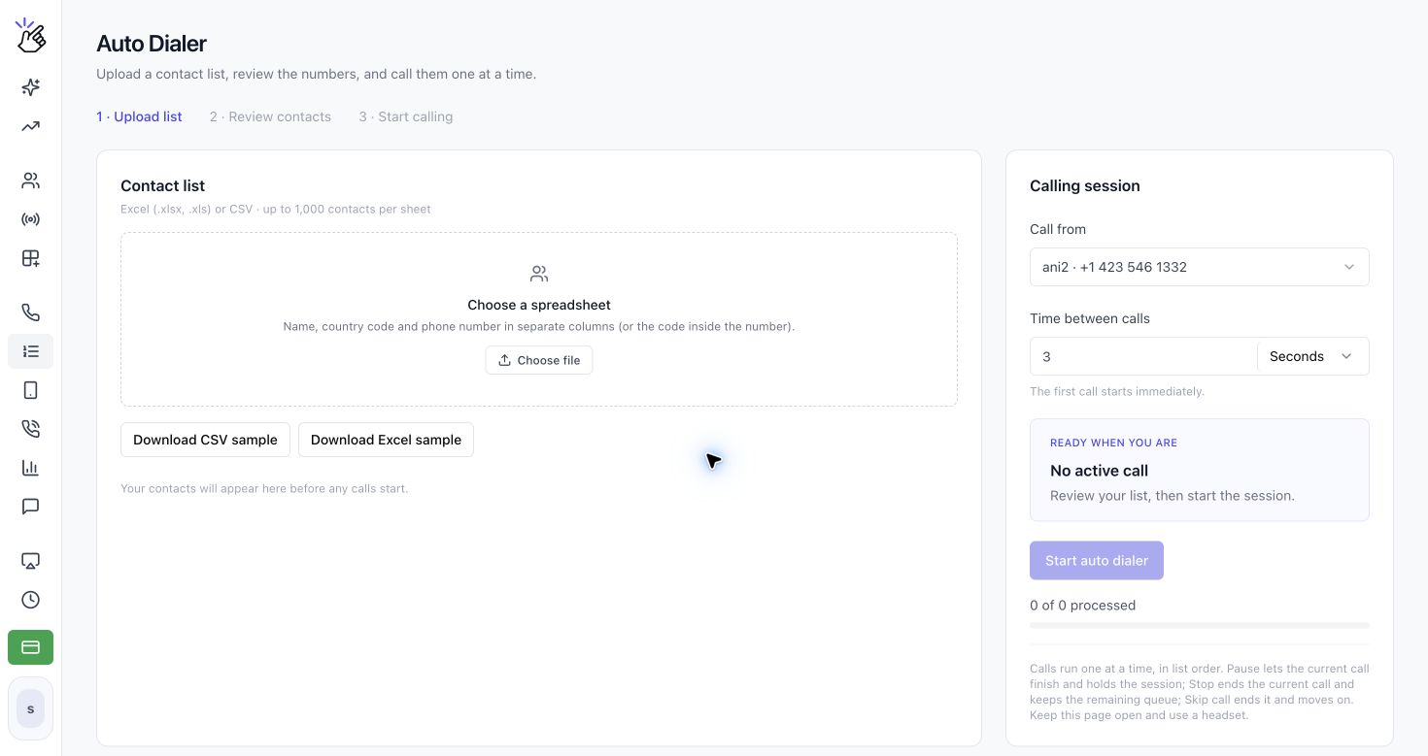Click the Choose file button
Image resolution: width=1428 pixels, height=756 pixels.
point(539,360)
